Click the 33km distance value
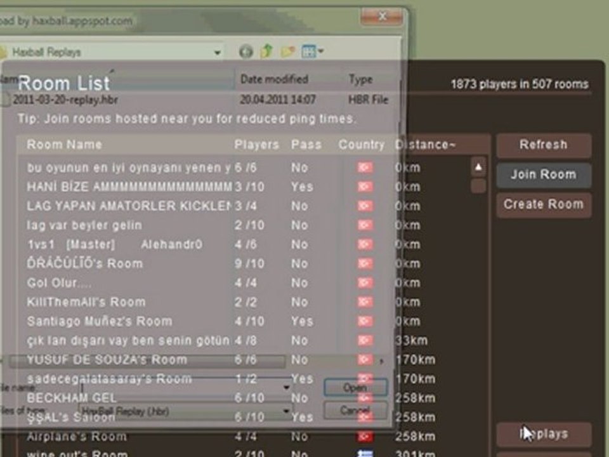 tap(411, 341)
